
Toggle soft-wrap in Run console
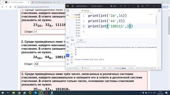[x=72, y=54]
